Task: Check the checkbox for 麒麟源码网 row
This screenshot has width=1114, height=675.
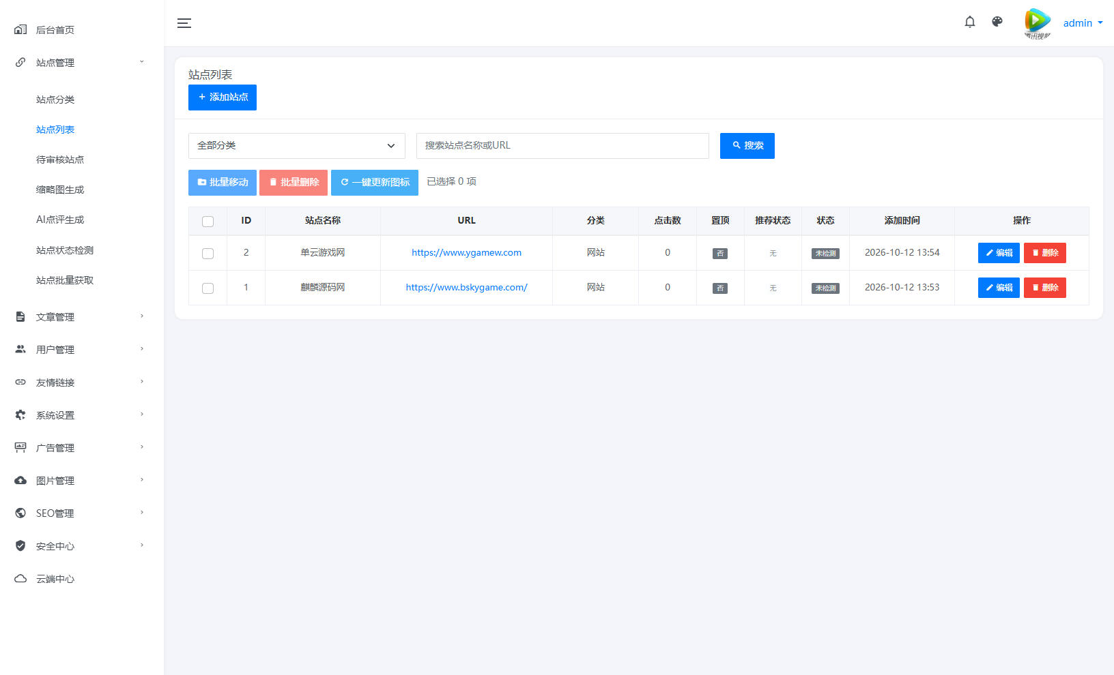Action: click(208, 288)
